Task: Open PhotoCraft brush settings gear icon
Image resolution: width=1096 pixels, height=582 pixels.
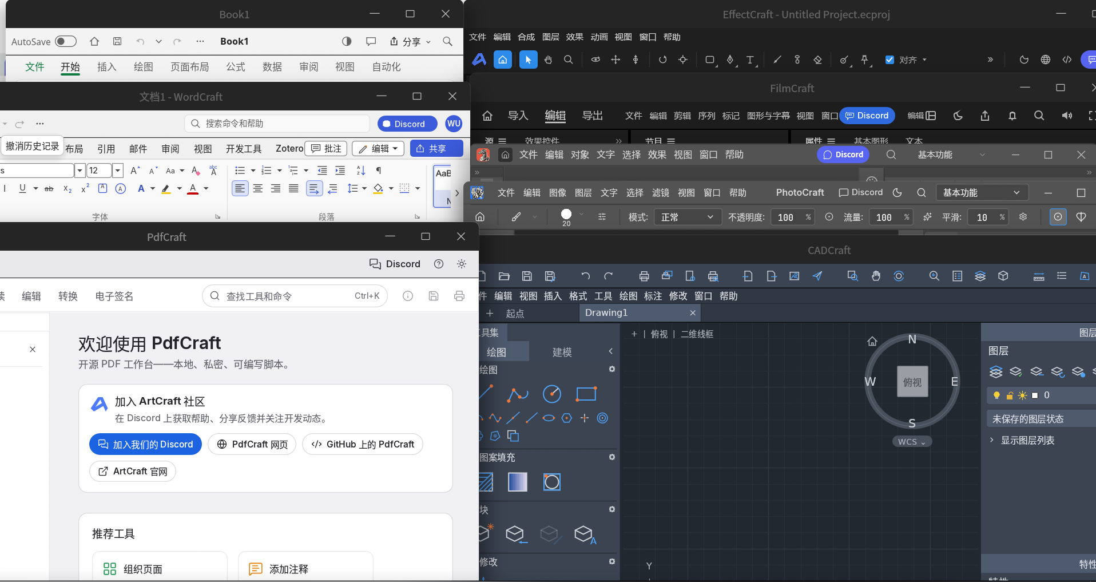Action: pos(1023,217)
